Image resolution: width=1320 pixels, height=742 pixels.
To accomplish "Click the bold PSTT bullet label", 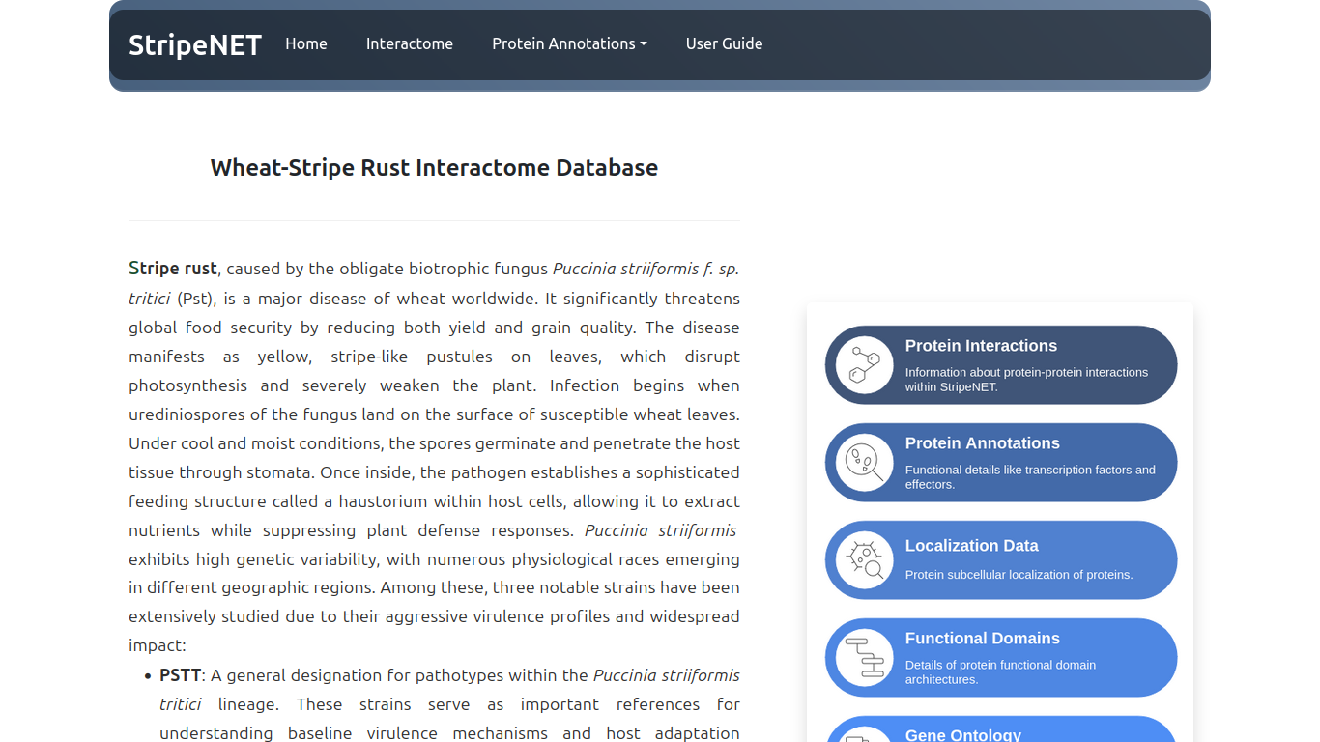I will pos(180,675).
